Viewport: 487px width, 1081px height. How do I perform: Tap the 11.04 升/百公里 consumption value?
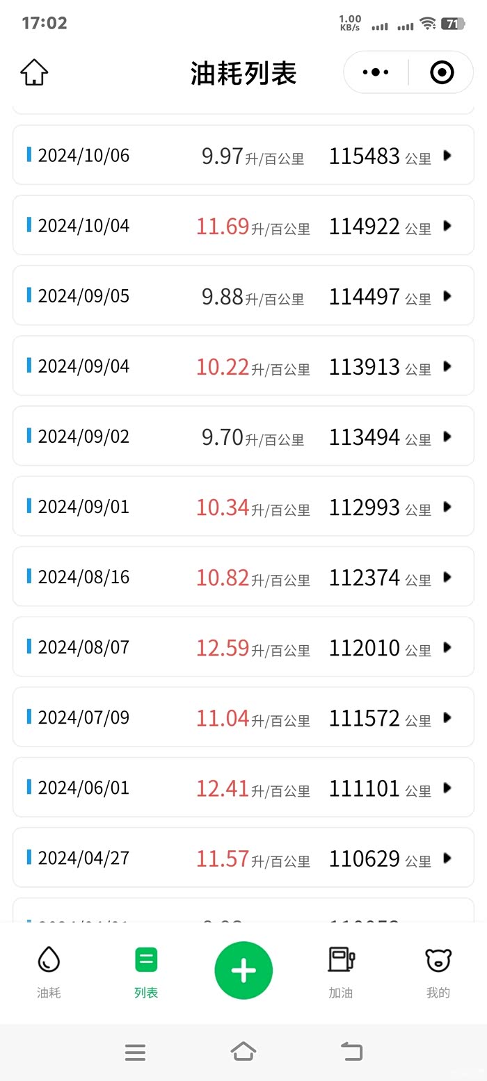[x=252, y=718]
